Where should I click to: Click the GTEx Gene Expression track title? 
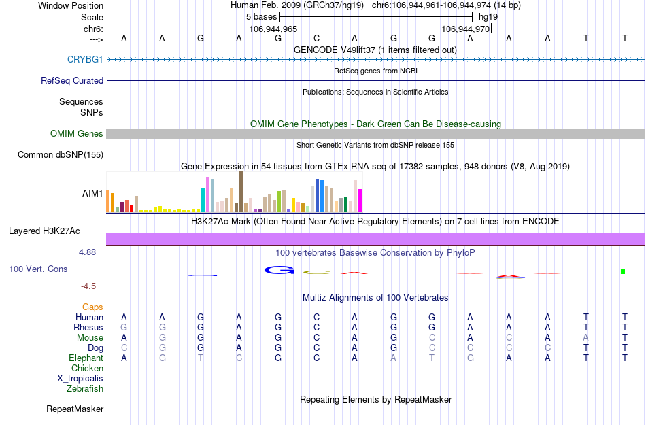pos(375,167)
